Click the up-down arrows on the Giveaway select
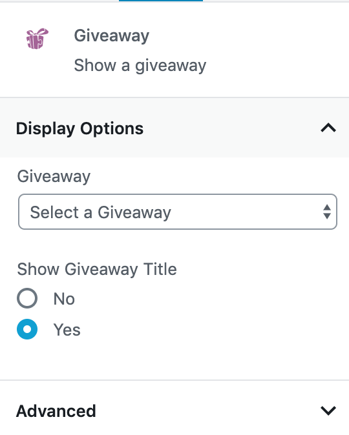Image resolution: width=349 pixels, height=435 pixels. (327, 212)
